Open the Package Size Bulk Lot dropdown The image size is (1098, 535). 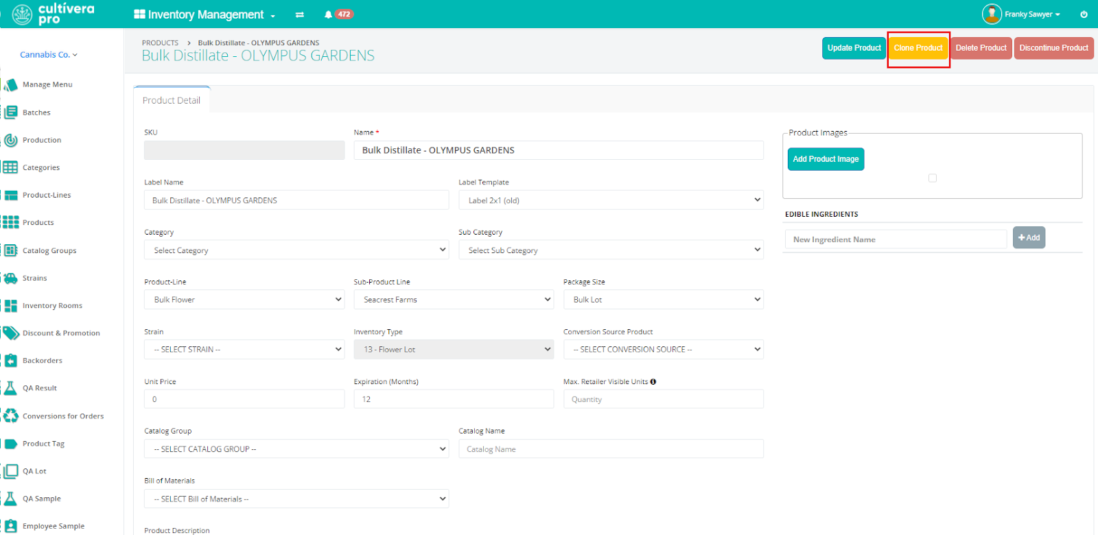point(664,300)
